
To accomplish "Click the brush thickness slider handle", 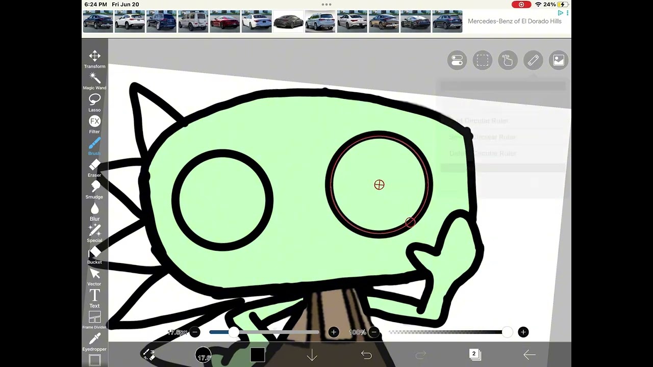I will (x=233, y=332).
